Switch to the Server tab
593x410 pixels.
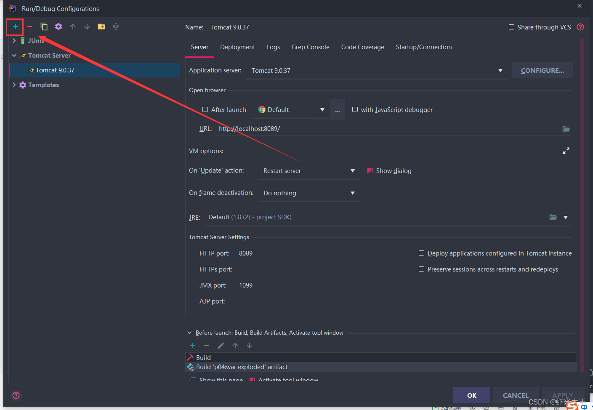point(199,47)
